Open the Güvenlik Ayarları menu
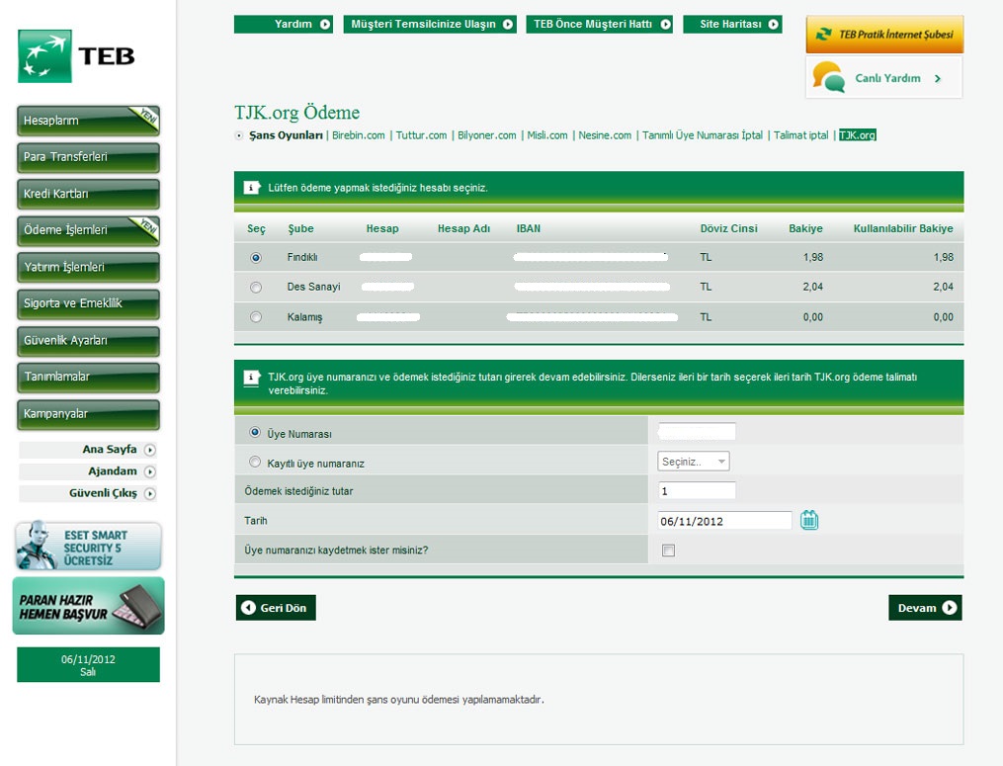The height and width of the screenshot is (766, 1003). [88, 341]
